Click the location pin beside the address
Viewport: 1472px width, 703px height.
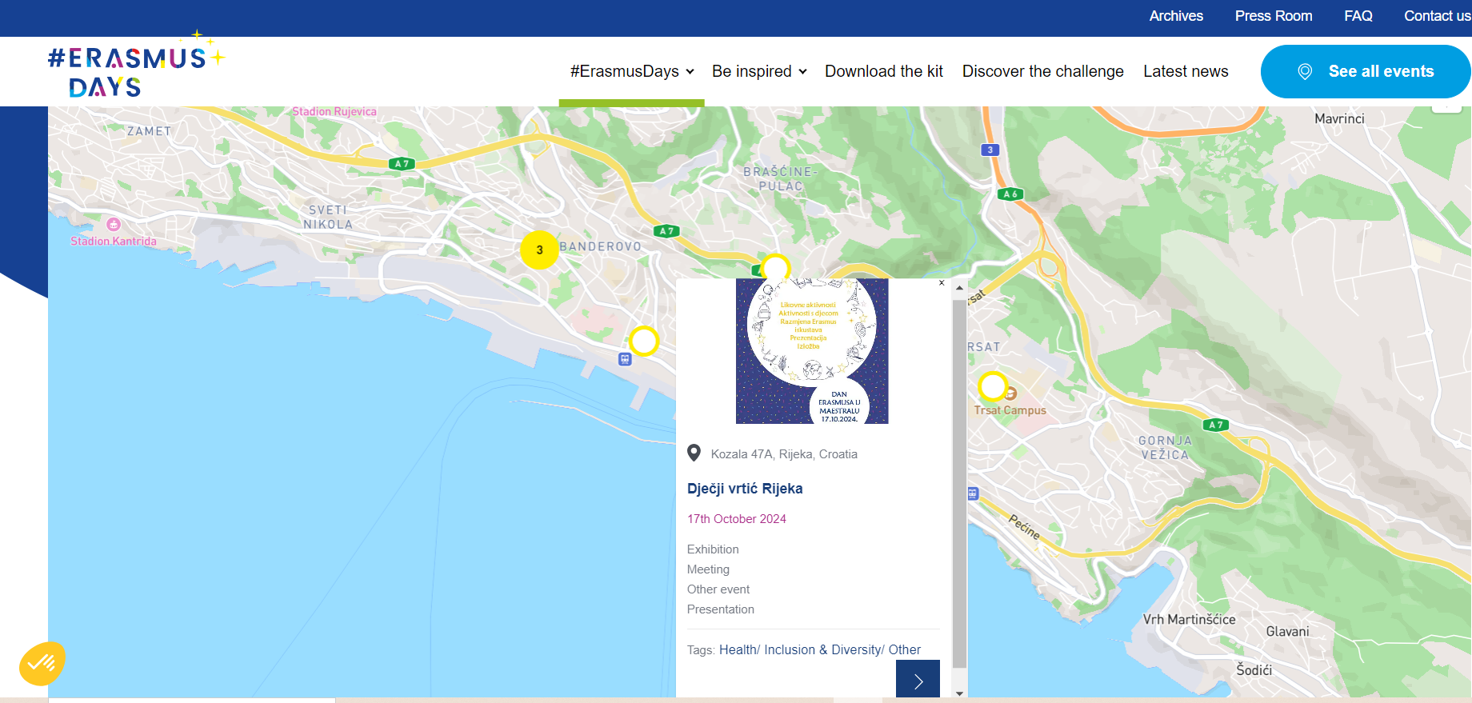click(694, 453)
